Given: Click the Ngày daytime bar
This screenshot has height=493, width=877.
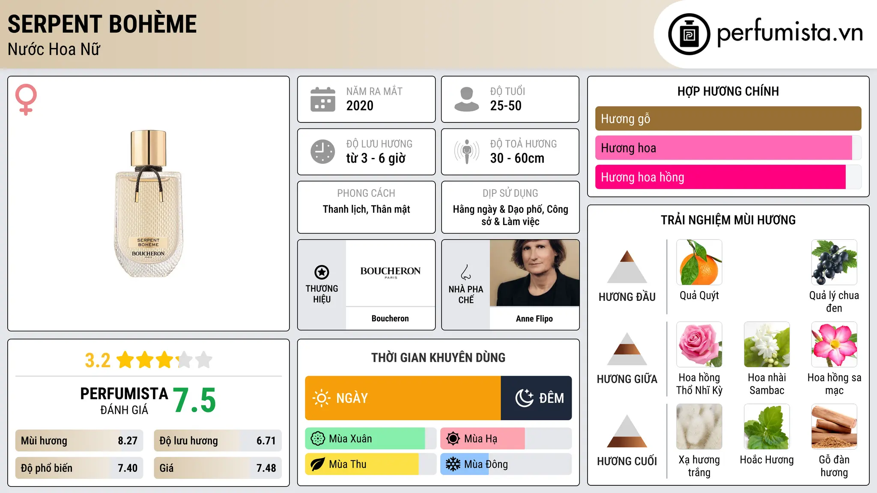Looking at the screenshot, I should [403, 398].
